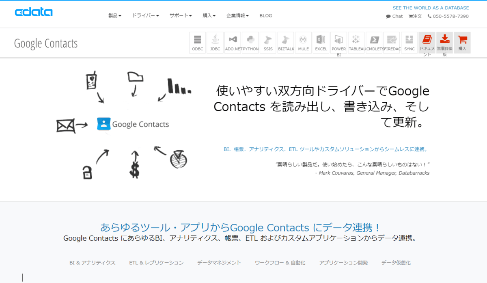Click the 素晴らしい製品だ testimonial quote
487x283 pixels.
click(352, 164)
